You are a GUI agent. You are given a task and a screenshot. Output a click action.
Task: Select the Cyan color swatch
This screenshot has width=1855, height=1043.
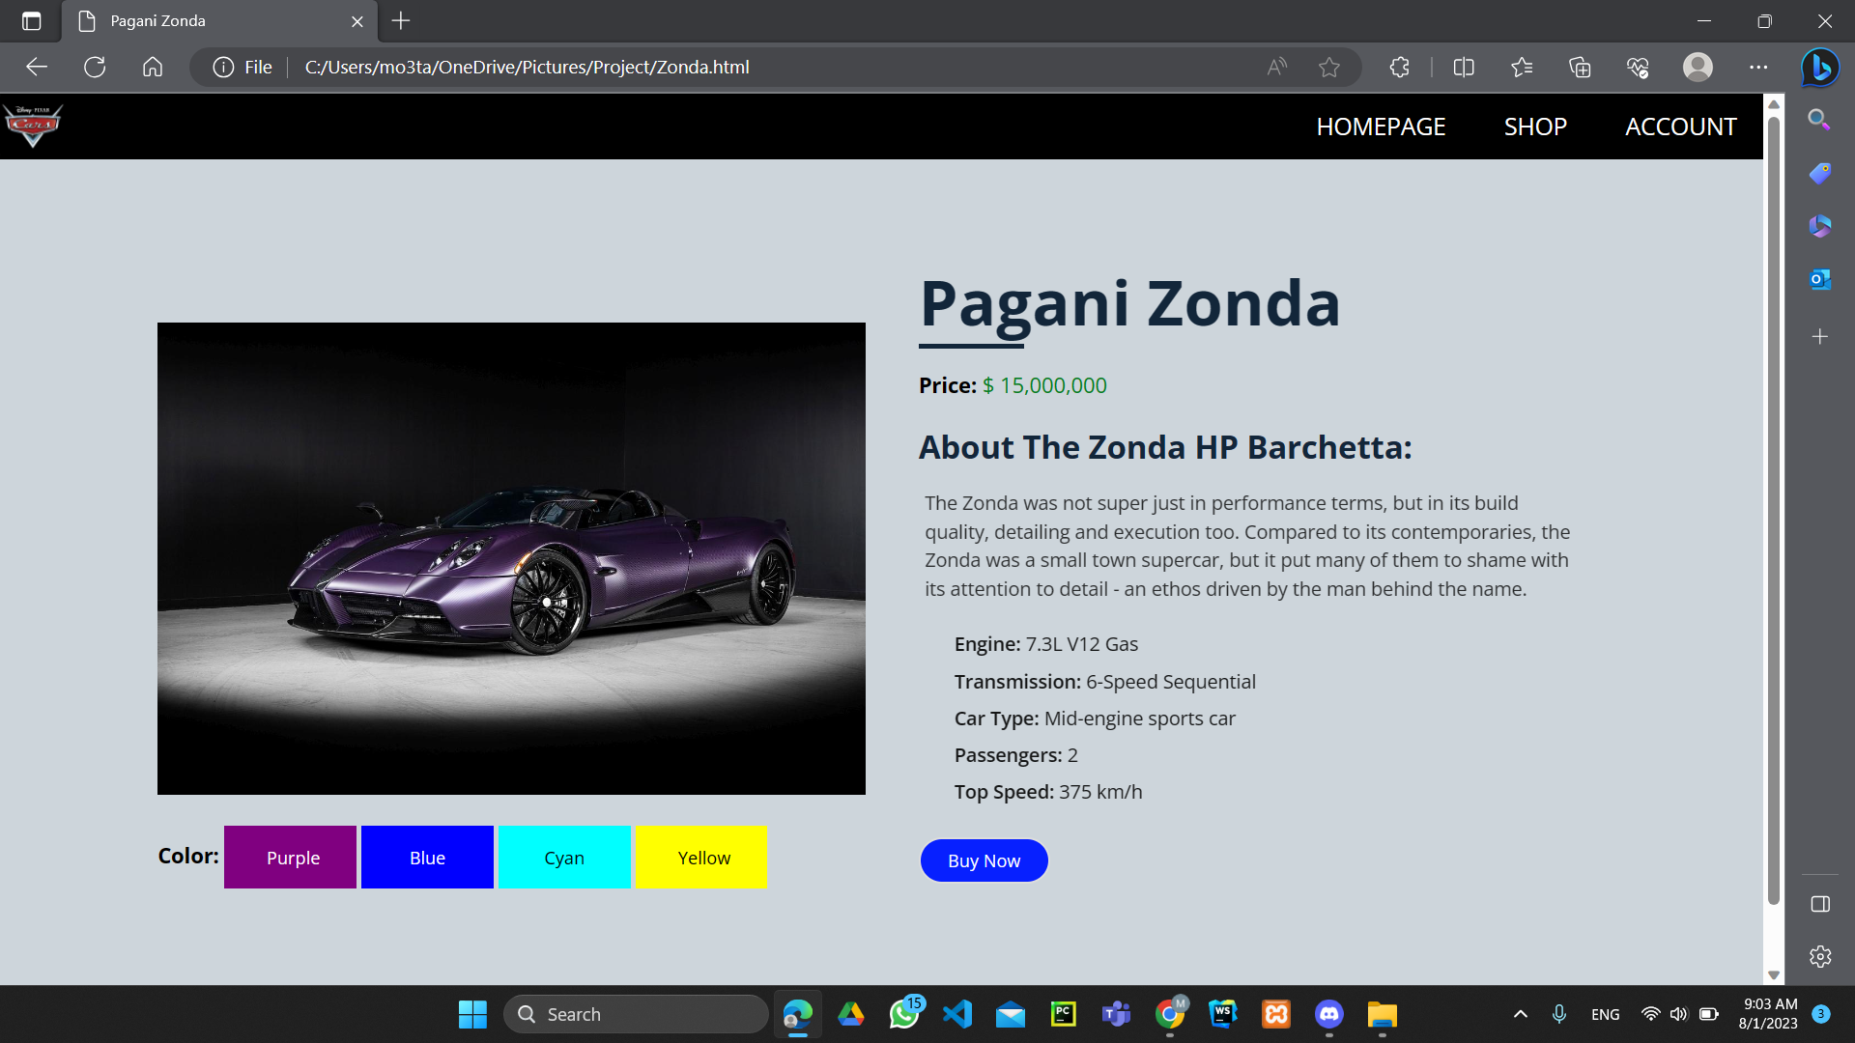(563, 857)
